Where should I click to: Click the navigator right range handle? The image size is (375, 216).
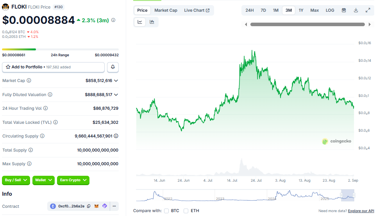coord(354,195)
